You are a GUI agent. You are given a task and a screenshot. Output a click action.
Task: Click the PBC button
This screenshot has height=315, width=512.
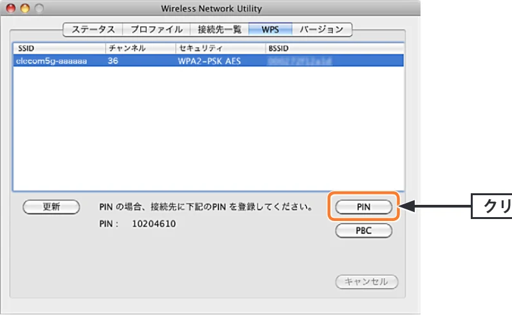(x=363, y=231)
